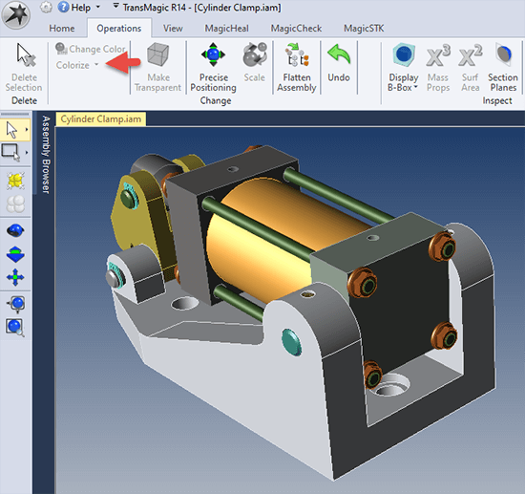Click the zoom fit sphere icon
The width and height of the screenshot is (525, 494).
15,304
